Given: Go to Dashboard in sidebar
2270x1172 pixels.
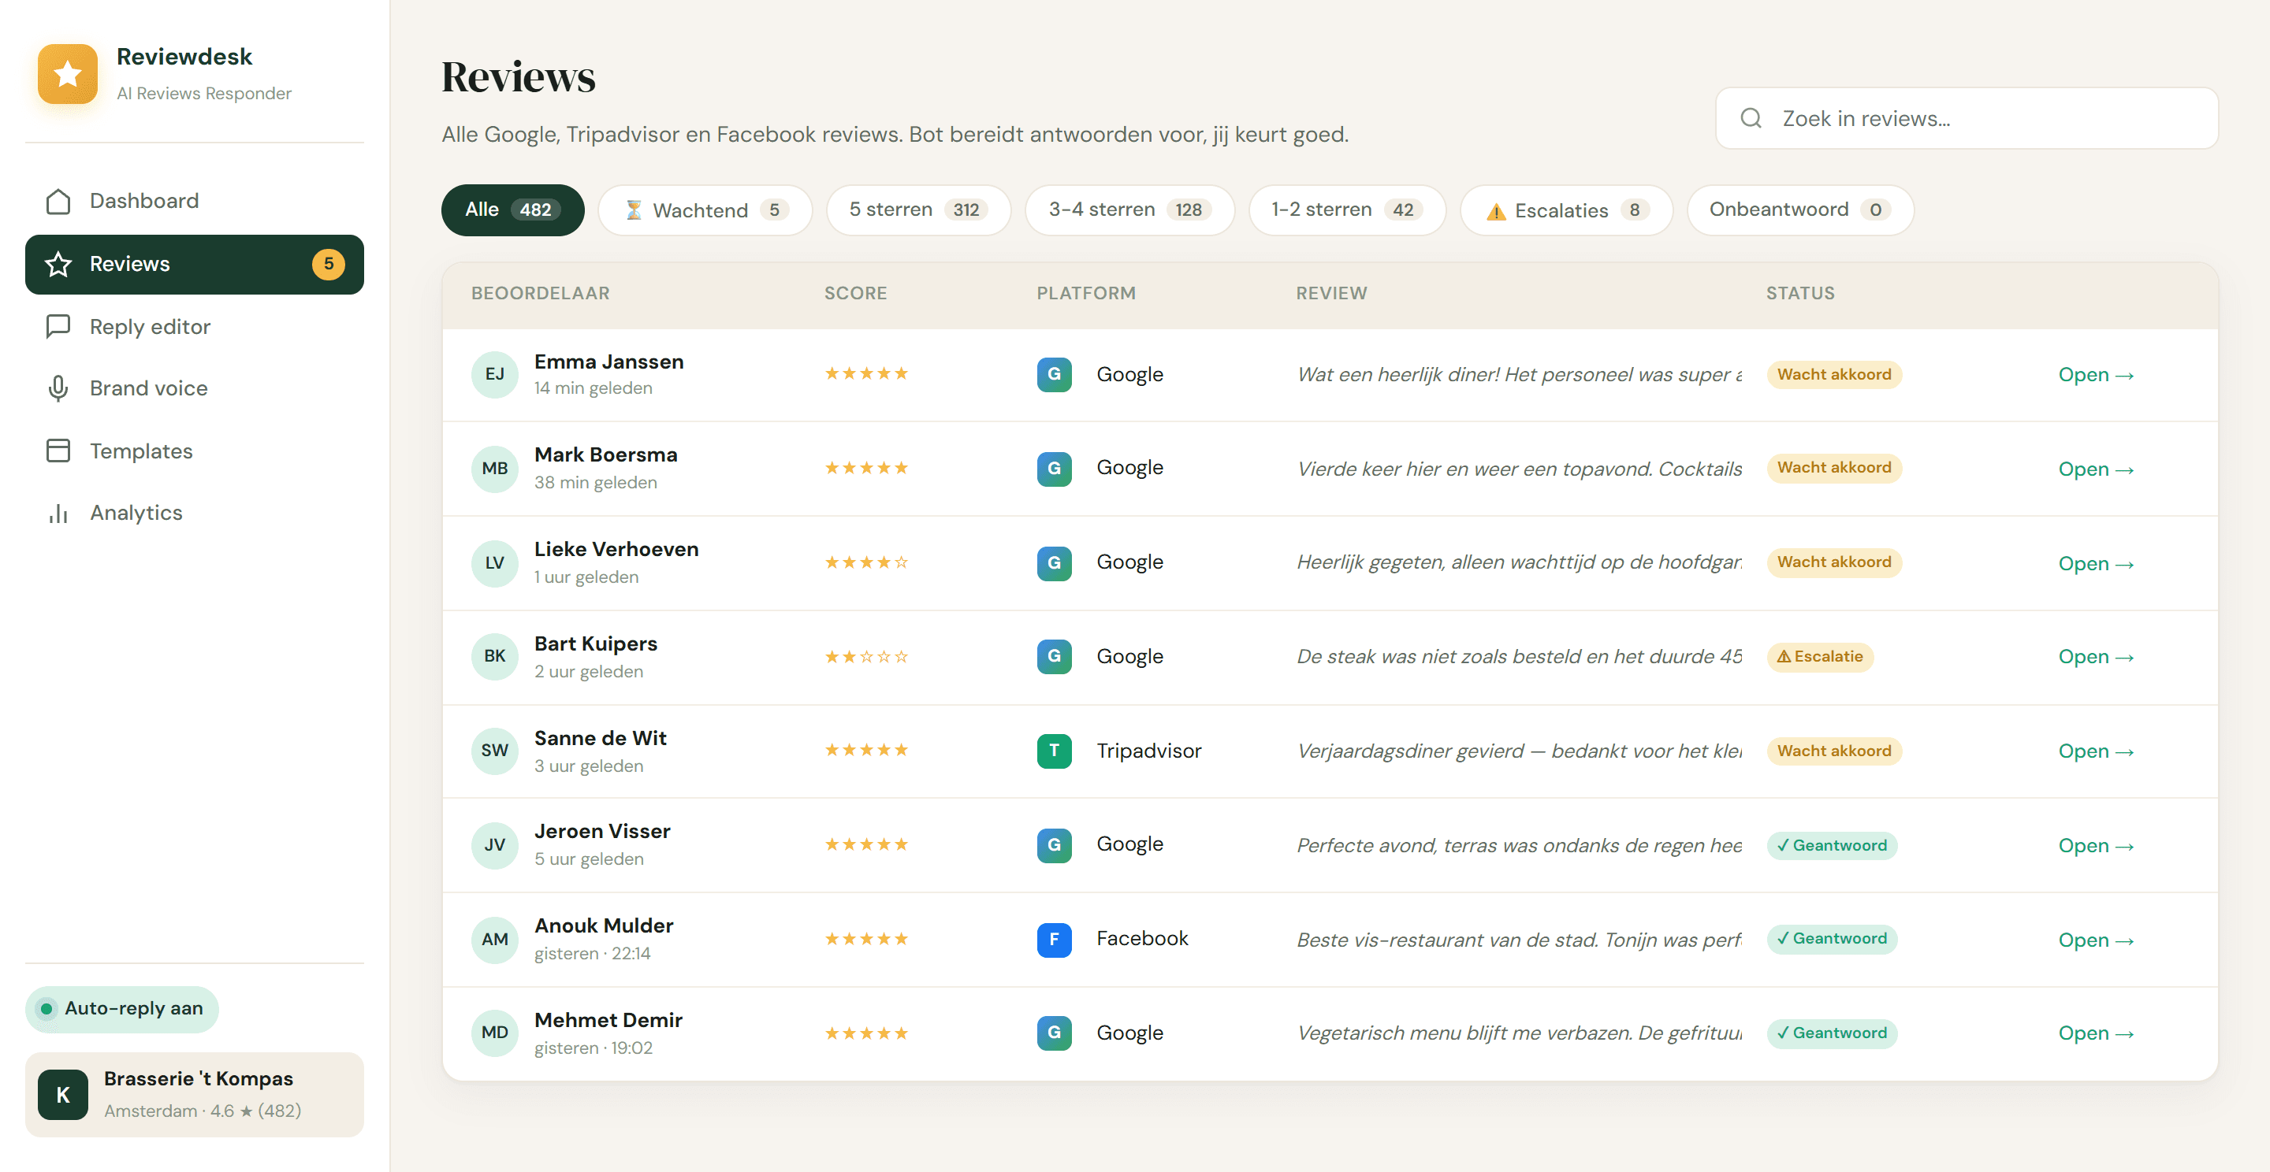Looking at the screenshot, I should point(194,201).
